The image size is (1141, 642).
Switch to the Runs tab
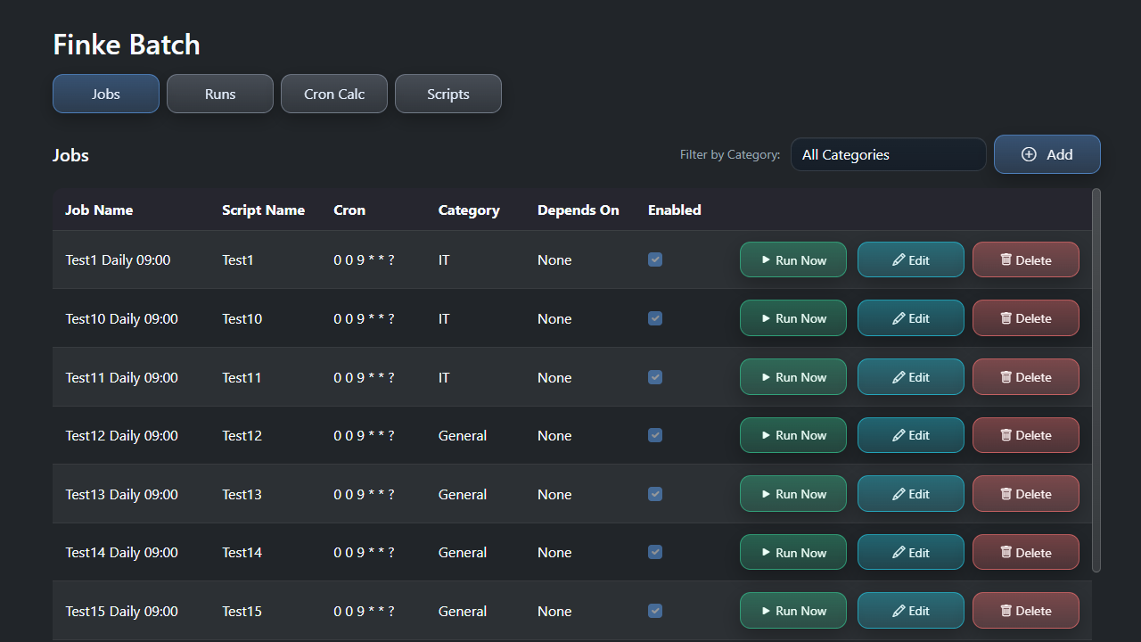click(x=220, y=94)
